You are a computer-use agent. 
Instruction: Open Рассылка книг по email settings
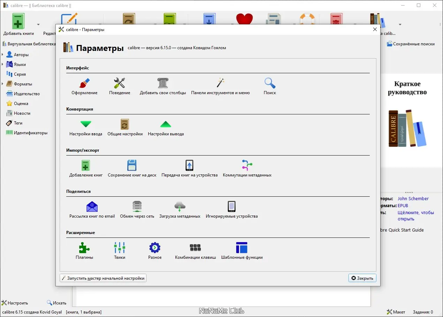point(92,210)
